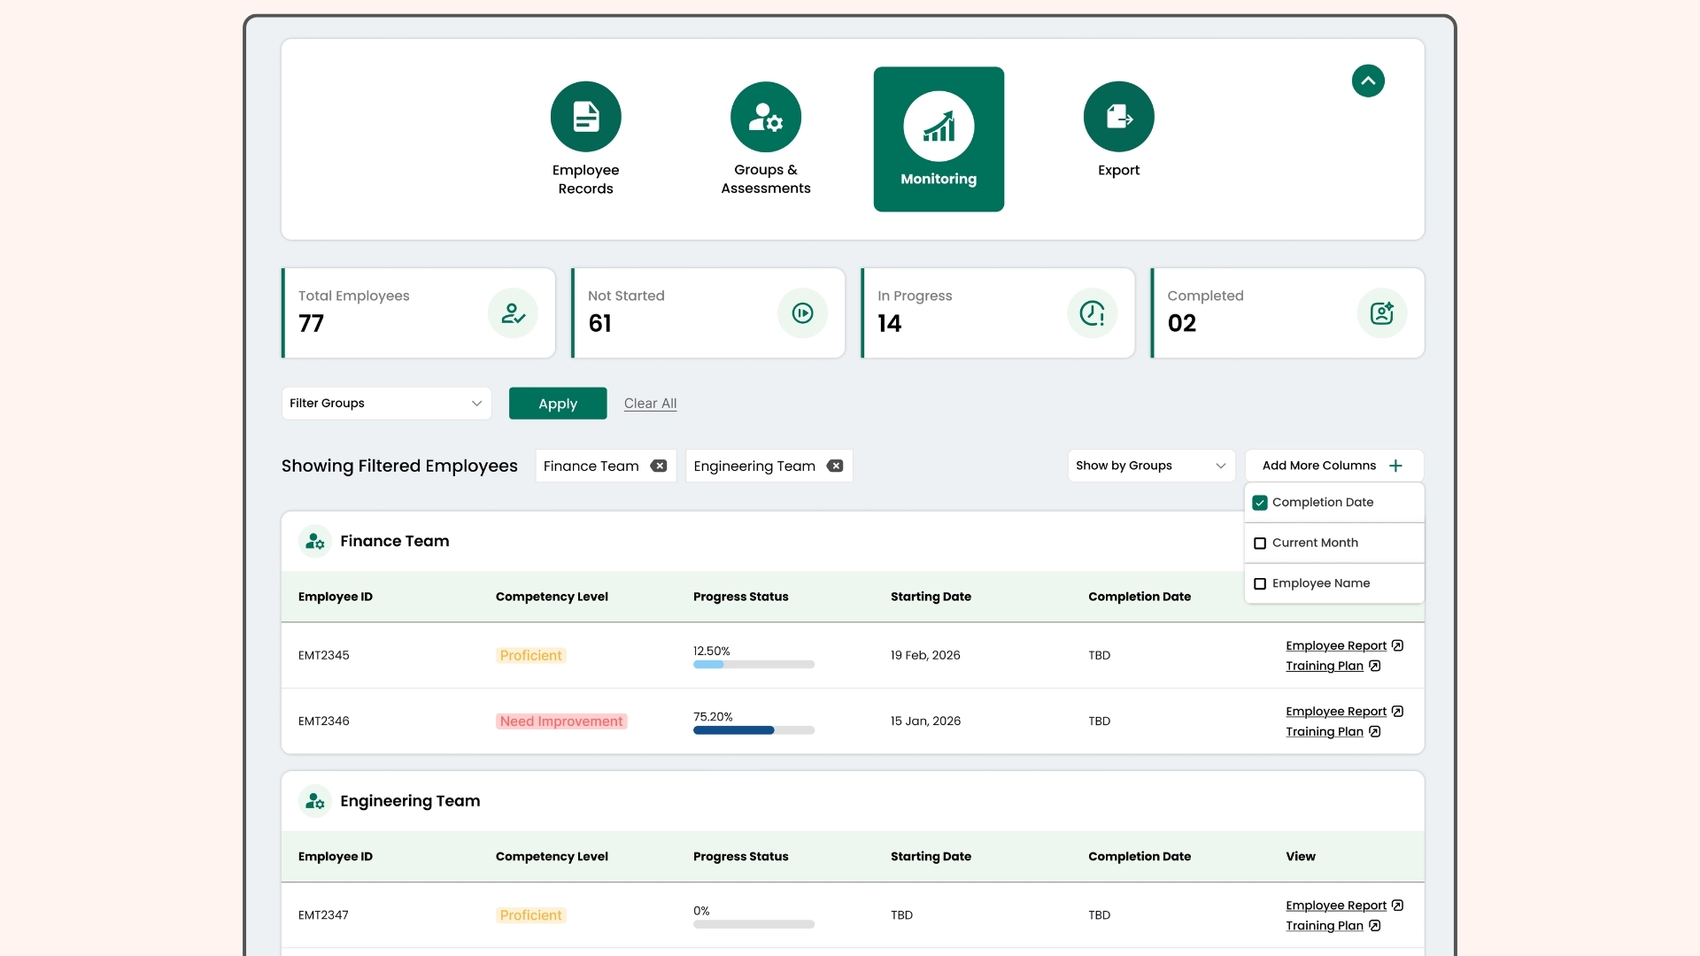Uncheck the Completion Date column checkbox
This screenshot has height=956, width=1700.
click(x=1260, y=503)
